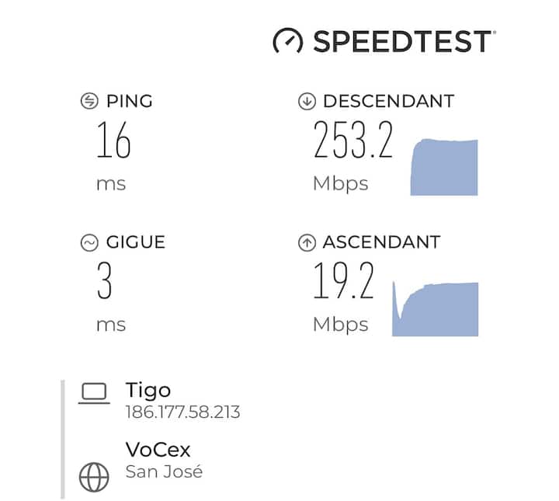Click the jitter value 3
559x501 pixels.
click(104, 282)
